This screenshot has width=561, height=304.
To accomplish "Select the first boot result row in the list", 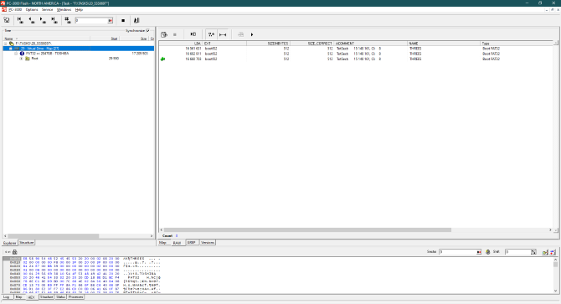I will tap(356, 49).
